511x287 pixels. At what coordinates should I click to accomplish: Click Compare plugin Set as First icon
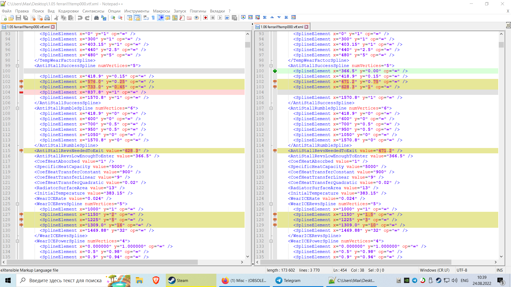243,17
